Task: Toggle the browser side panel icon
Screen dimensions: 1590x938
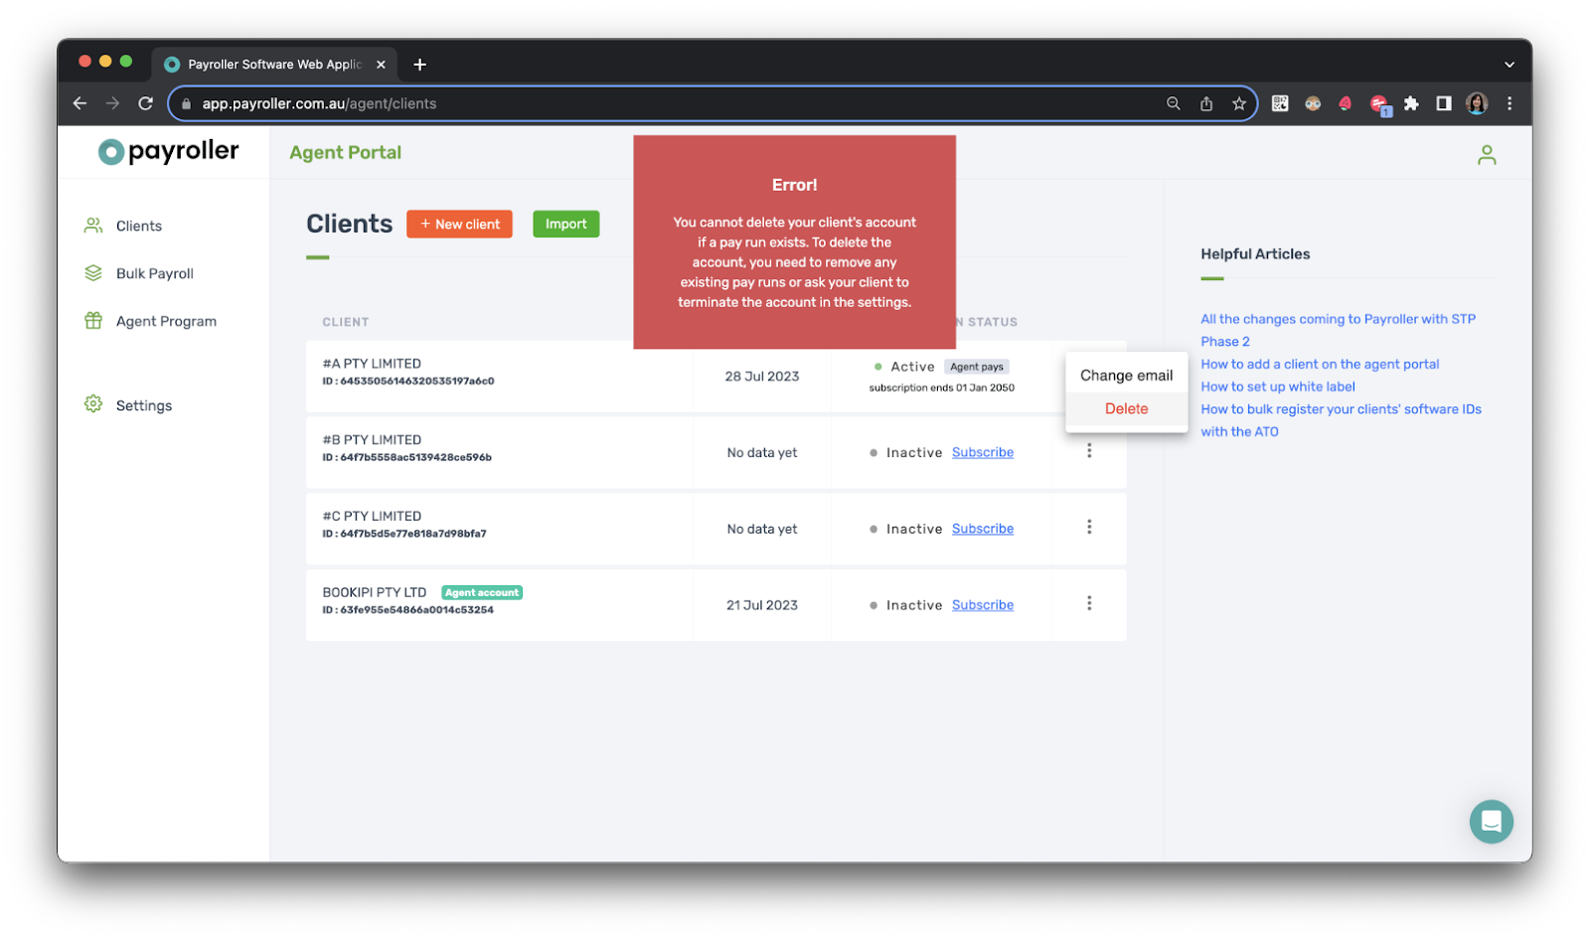Action: pyautogui.click(x=1444, y=103)
